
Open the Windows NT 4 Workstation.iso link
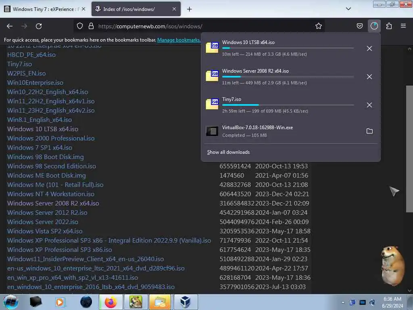[50, 194]
